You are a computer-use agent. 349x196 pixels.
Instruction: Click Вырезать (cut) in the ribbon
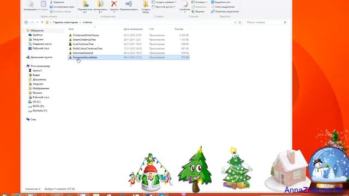coord(57,2)
